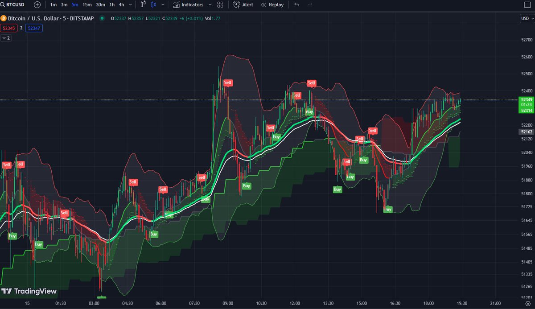The height and width of the screenshot is (309, 535).
Task: Open chart settings hexagon gear icon
Action: 527,304
